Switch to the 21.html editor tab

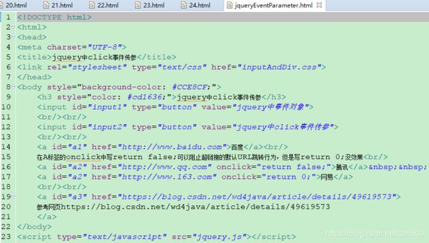pos(58,5)
